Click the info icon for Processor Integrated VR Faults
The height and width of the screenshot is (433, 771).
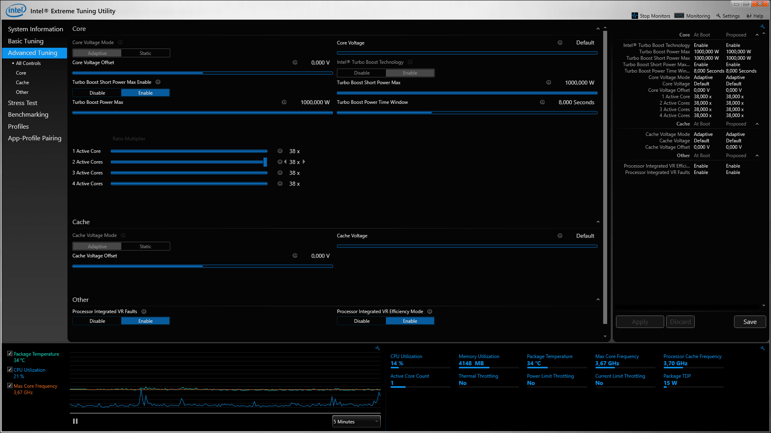[x=144, y=312]
